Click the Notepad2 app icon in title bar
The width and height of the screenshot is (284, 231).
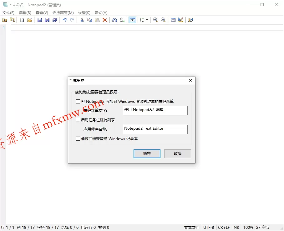(x=5, y=5)
